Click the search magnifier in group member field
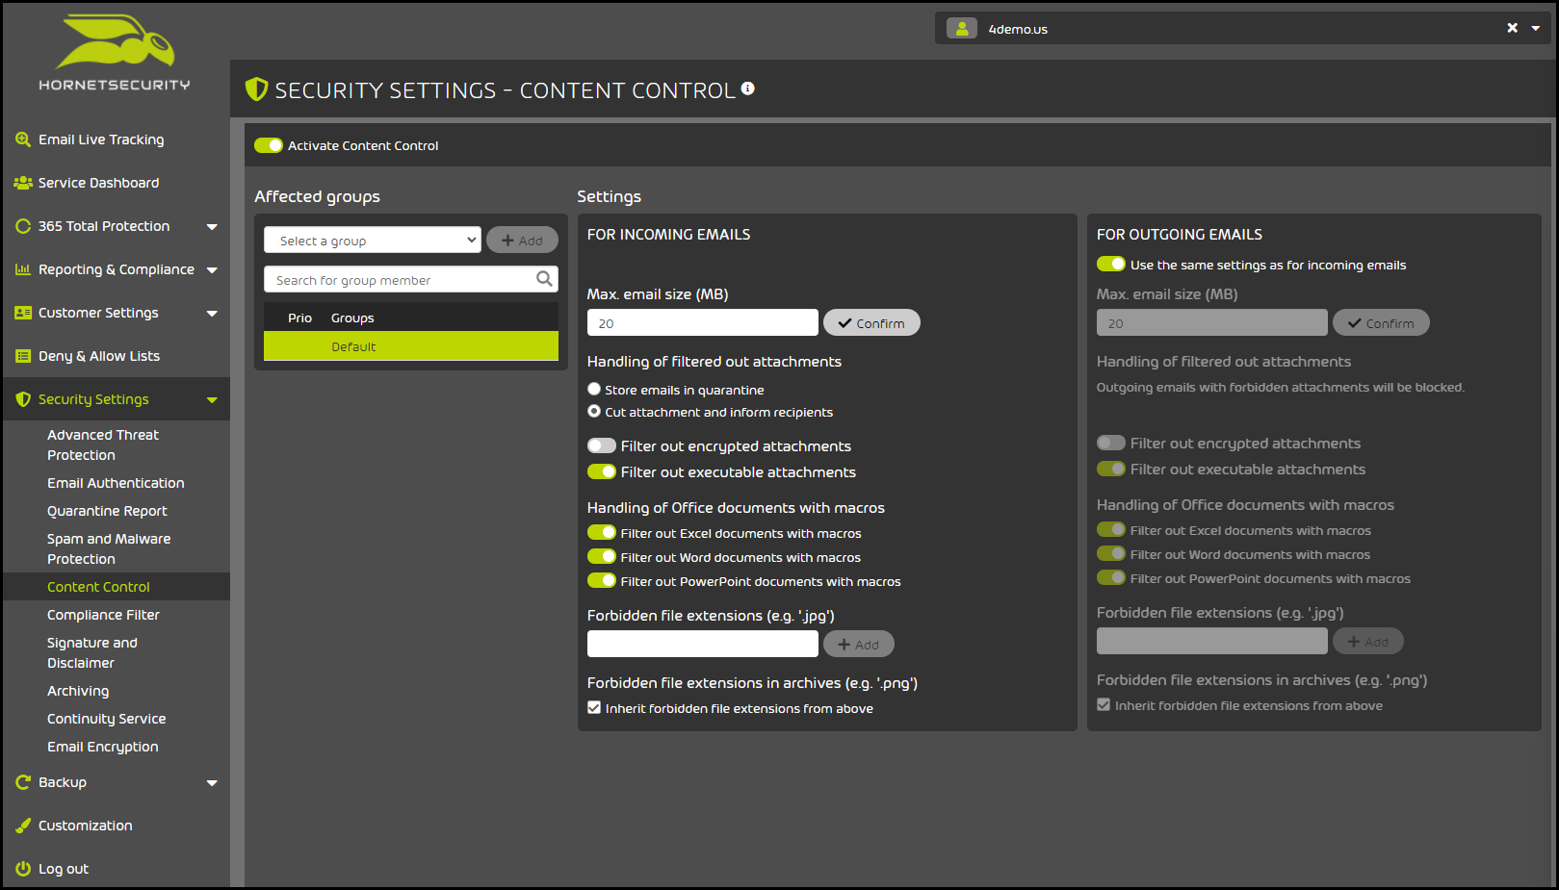Screen dimensions: 1559x890 (544, 279)
